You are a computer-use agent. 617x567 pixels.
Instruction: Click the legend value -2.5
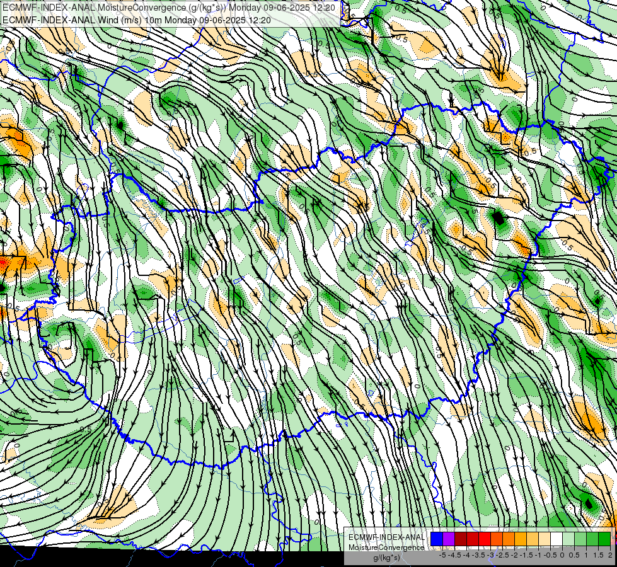(504, 555)
